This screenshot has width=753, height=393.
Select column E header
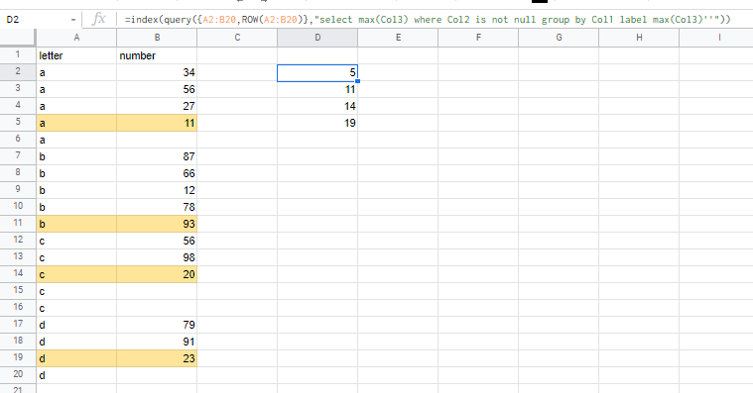(398, 38)
